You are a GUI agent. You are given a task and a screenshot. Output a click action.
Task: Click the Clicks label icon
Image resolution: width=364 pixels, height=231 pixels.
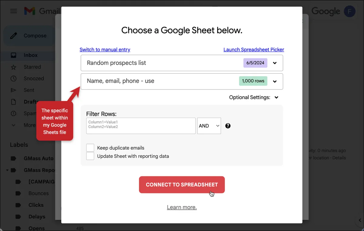point(18,205)
